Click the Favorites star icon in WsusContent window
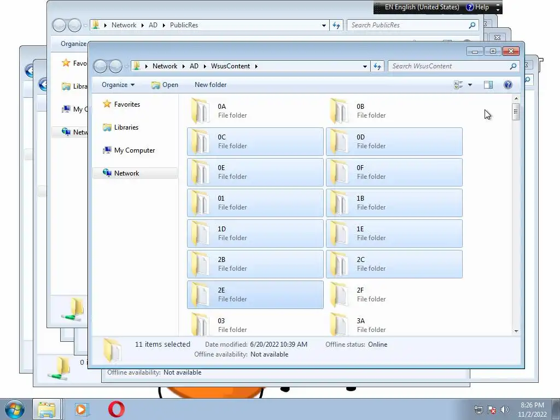Image resolution: width=560 pixels, height=420 pixels. [107, 104]
